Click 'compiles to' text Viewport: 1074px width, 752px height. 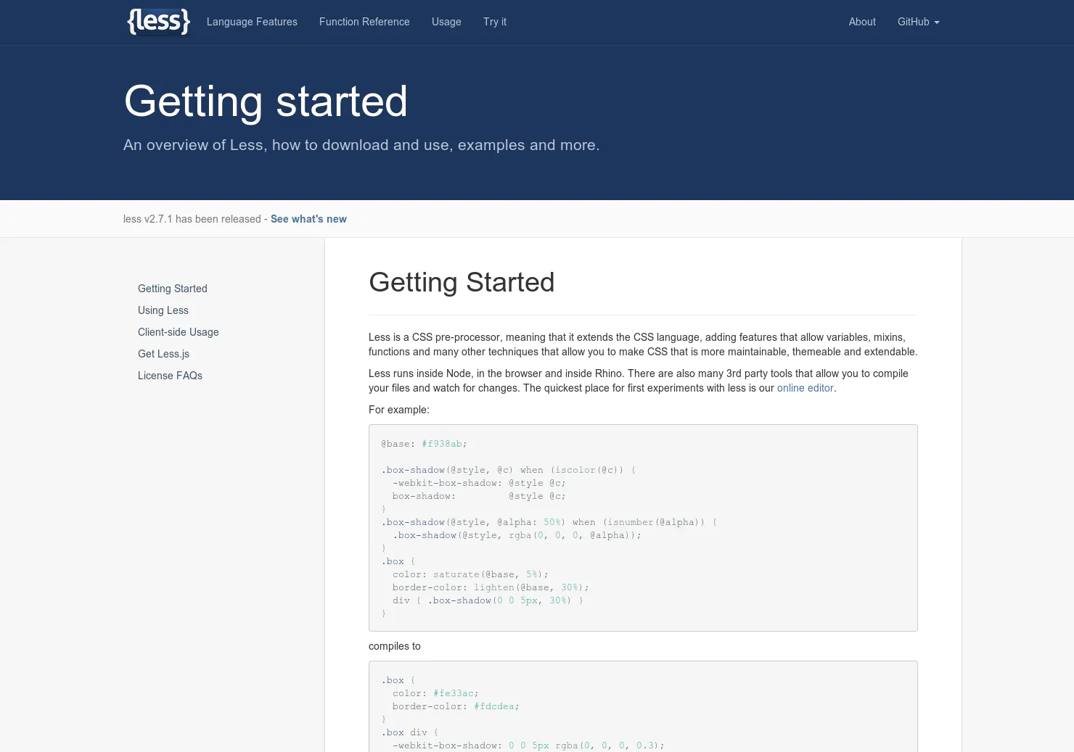pos(395,646)
